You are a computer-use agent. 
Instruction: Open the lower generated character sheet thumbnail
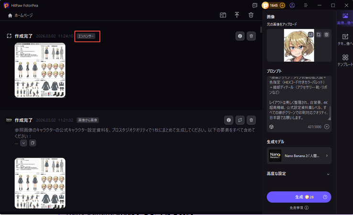40,183
